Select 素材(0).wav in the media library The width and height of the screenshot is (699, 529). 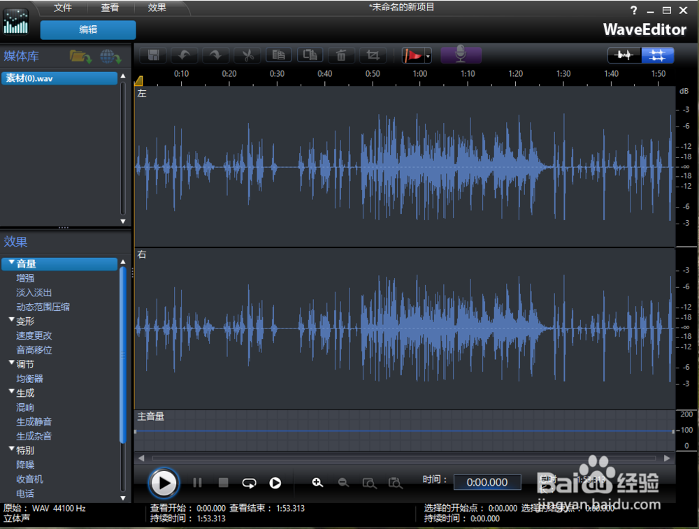coord(59,78)
